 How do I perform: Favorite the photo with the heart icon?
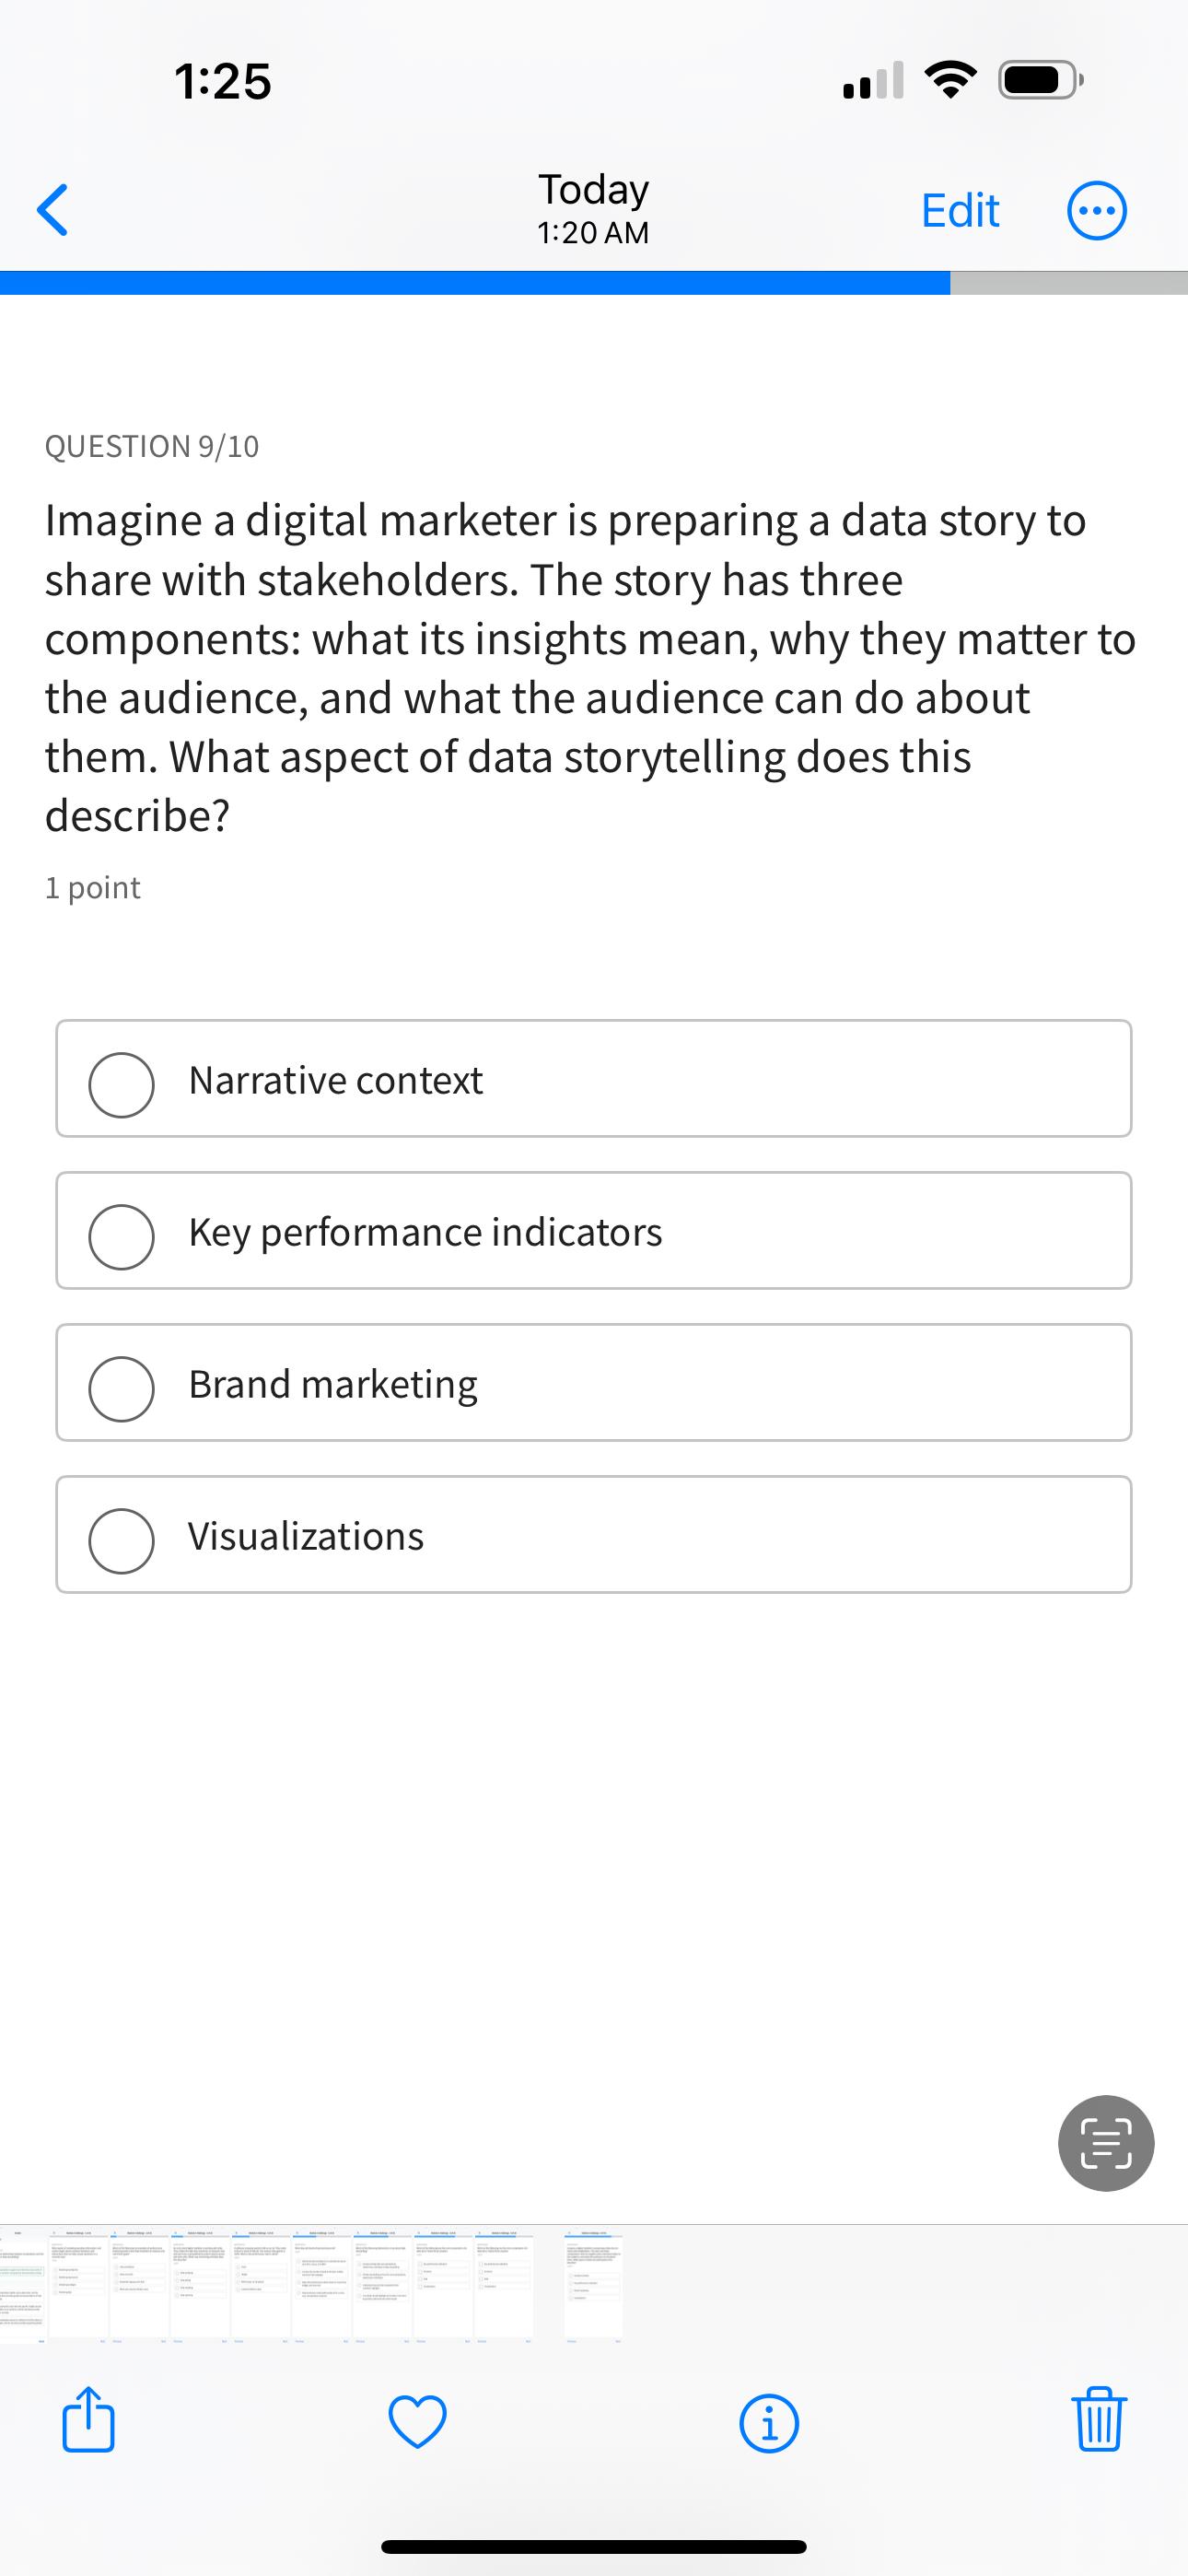[418, 2421]
